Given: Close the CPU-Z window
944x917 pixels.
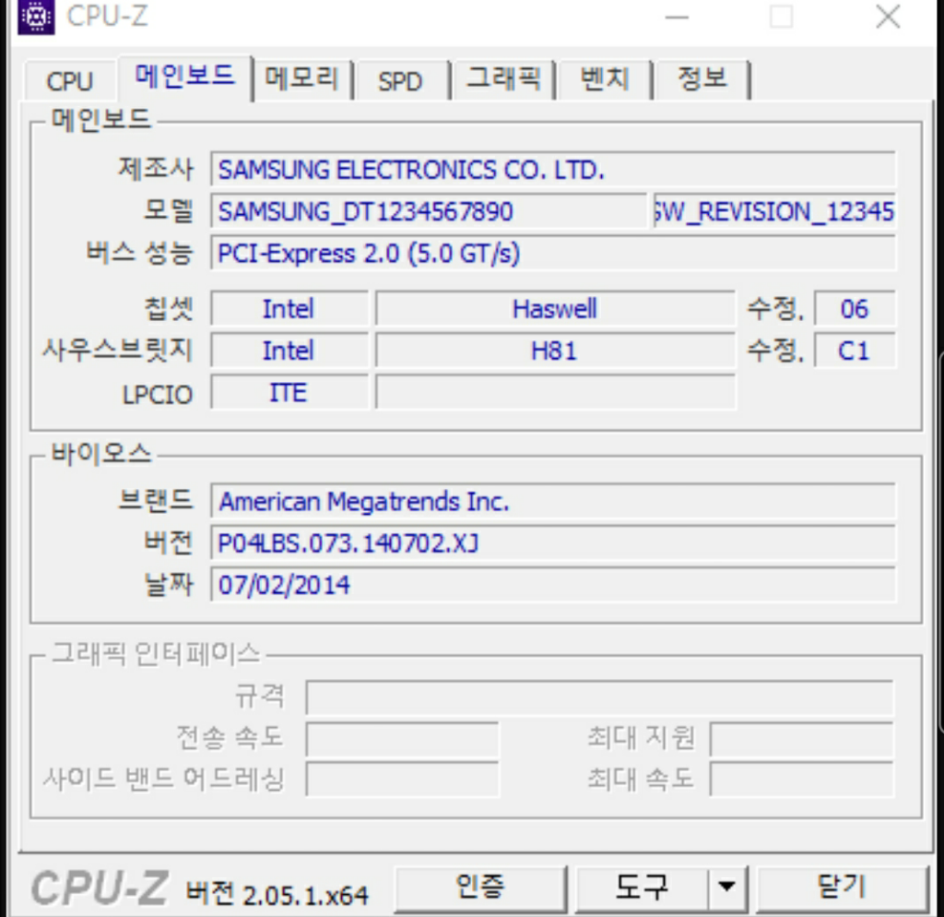Looking at the screenshot, I should tap(887, 17).
